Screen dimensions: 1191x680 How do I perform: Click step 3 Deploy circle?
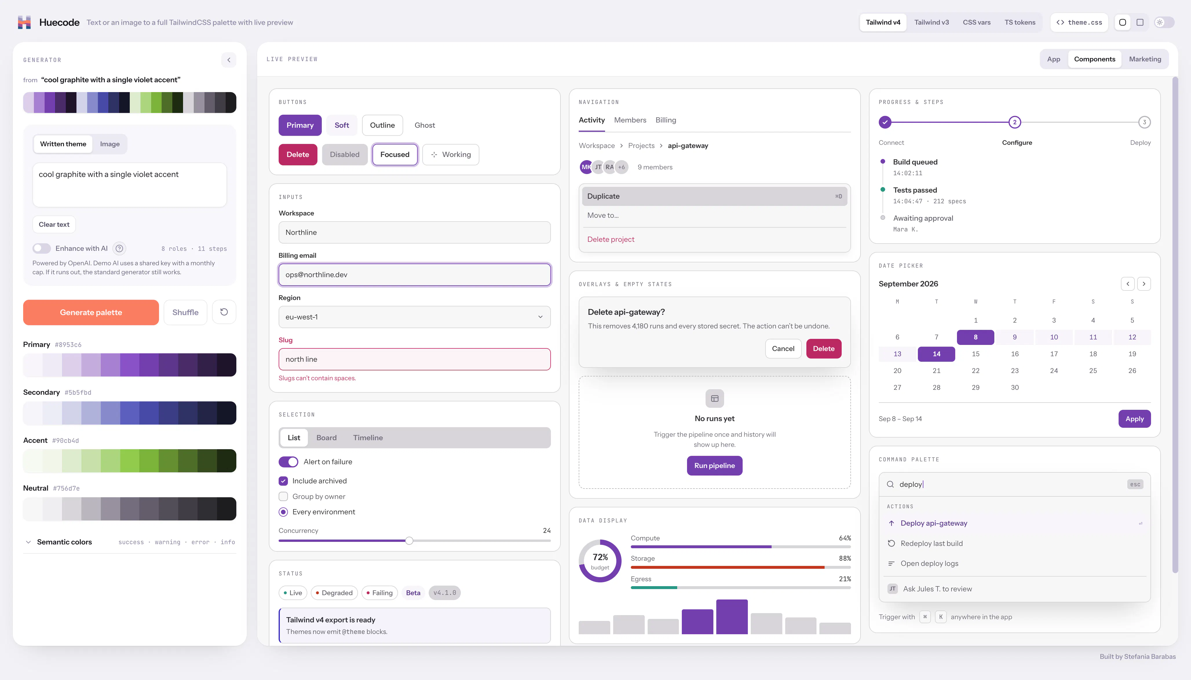[x=1144, y=123]
